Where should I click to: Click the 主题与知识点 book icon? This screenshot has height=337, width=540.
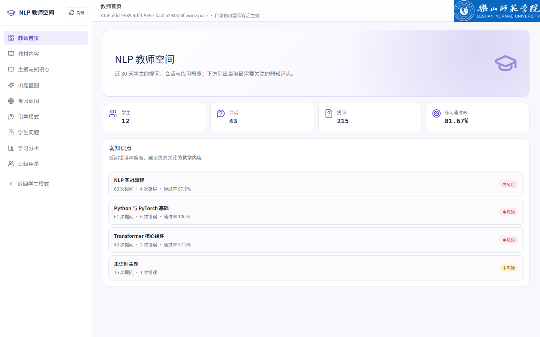coord(11,70)
